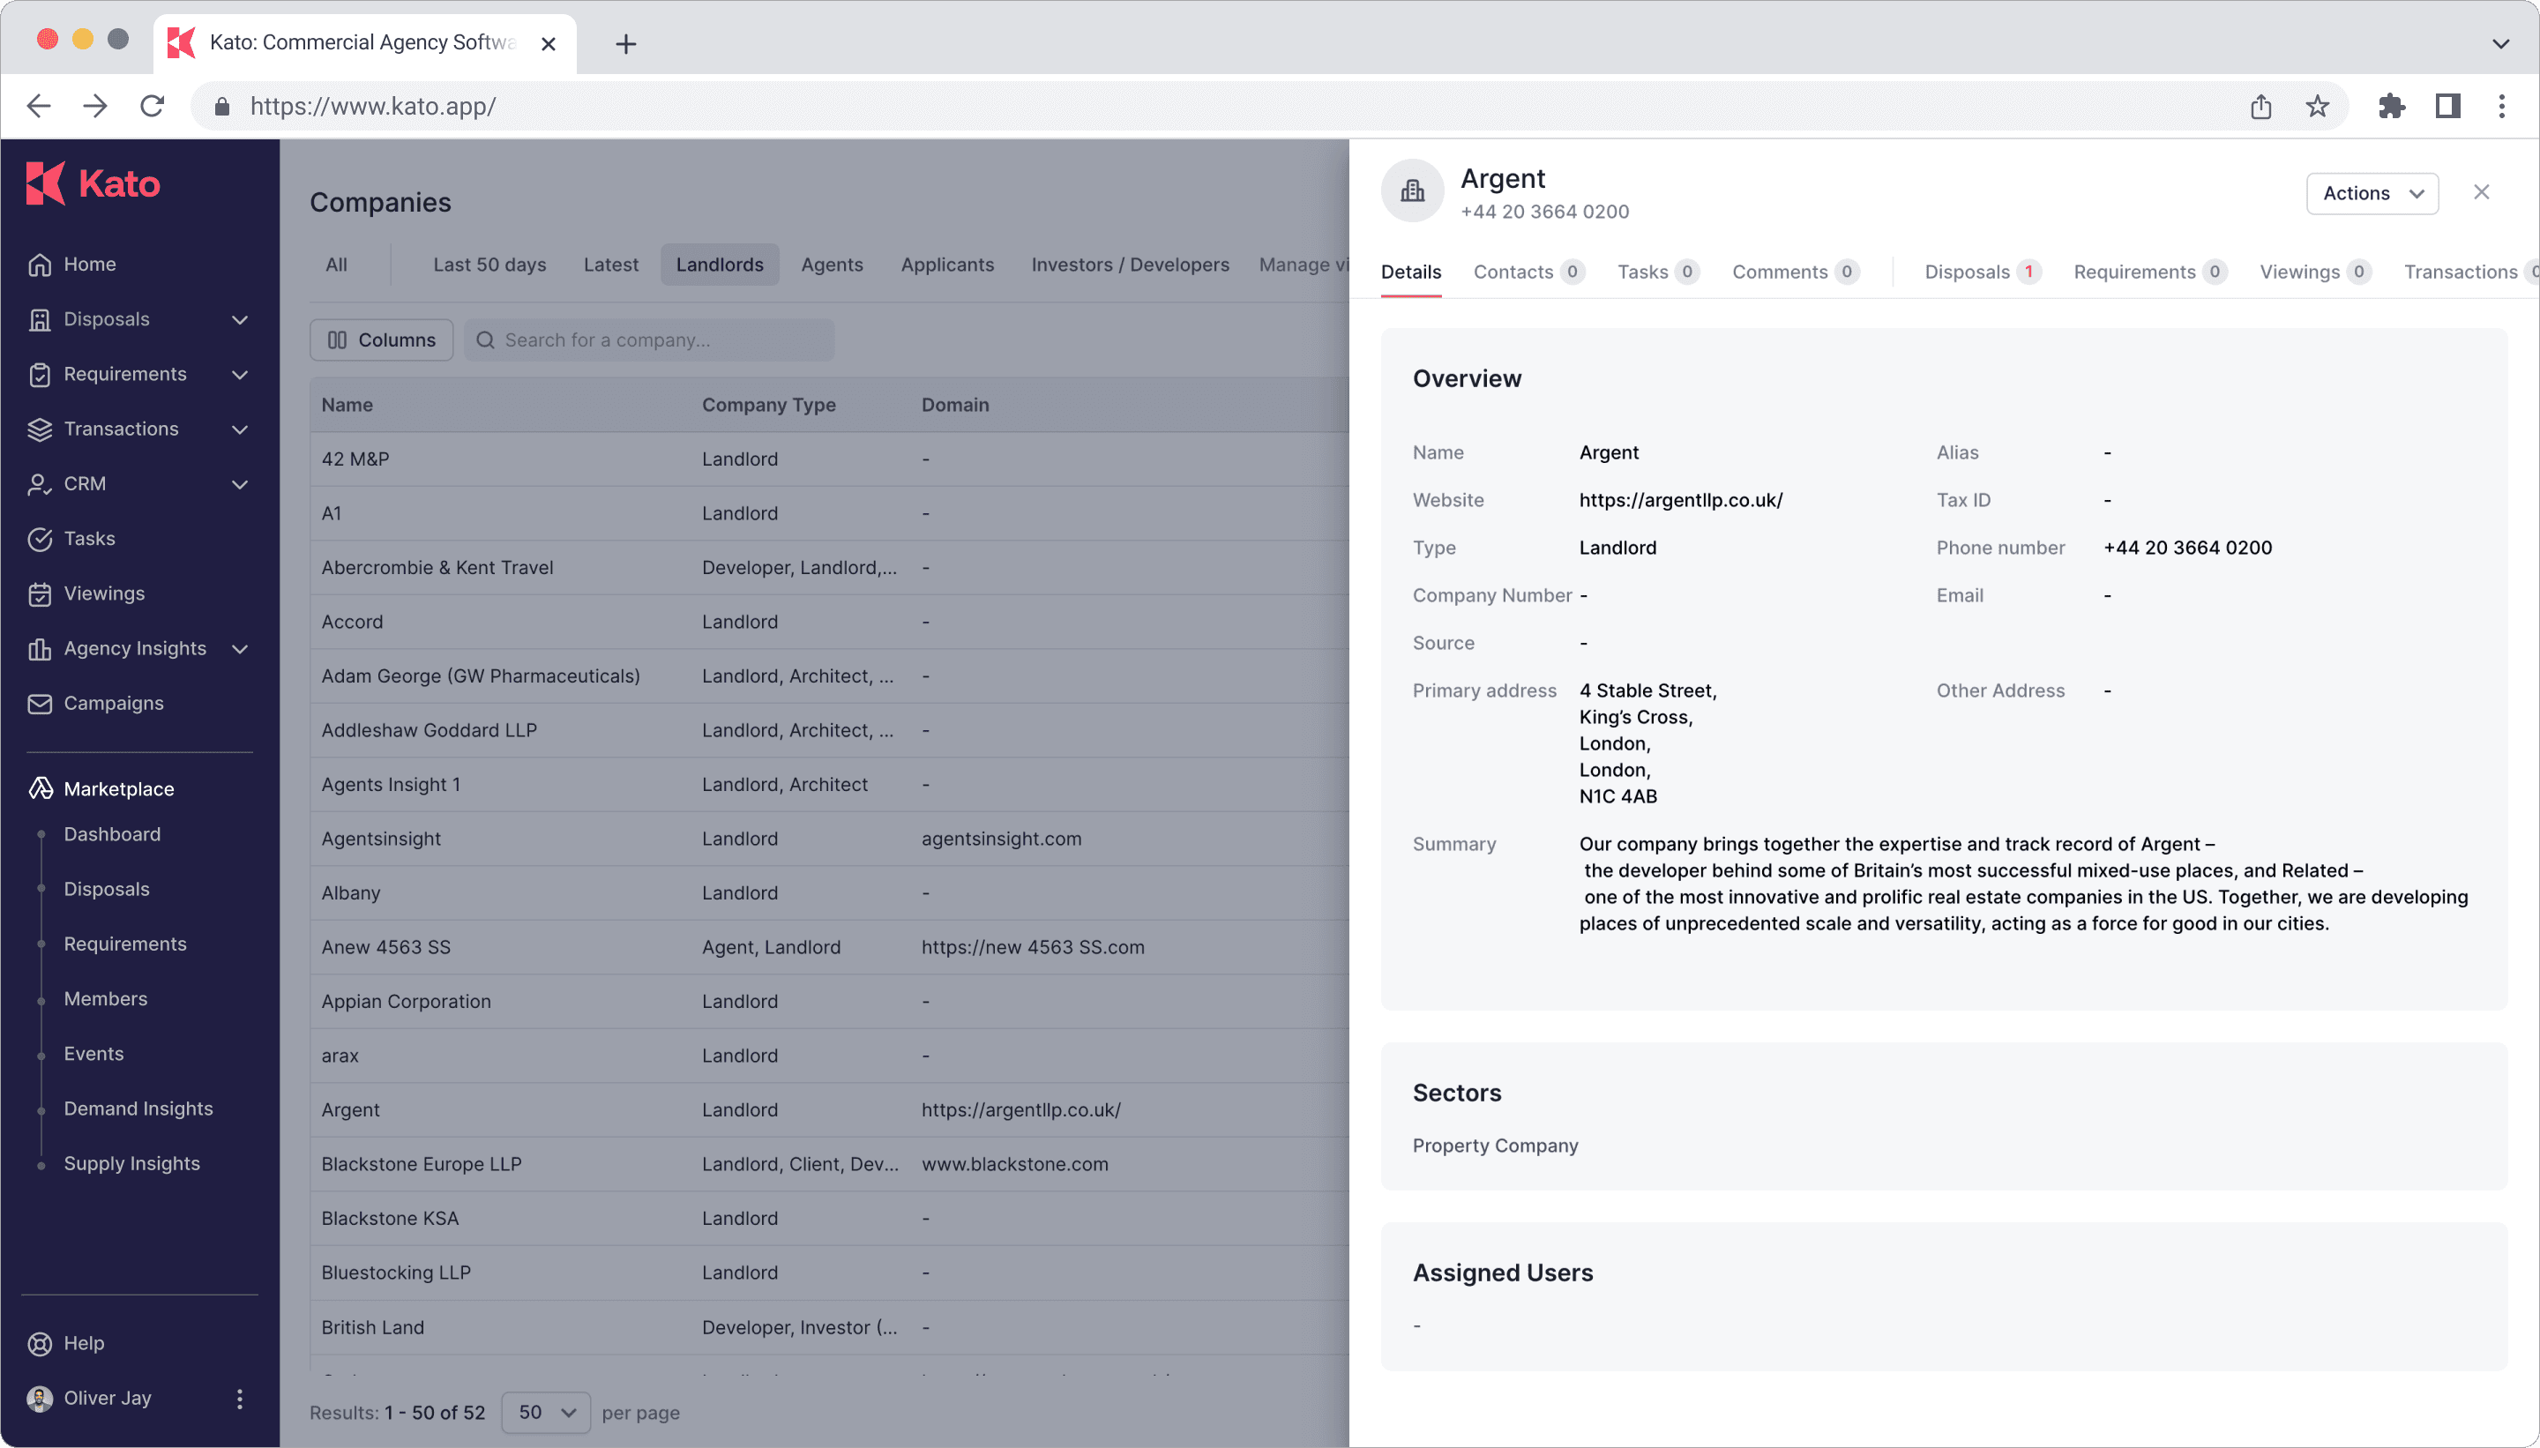Click the Argent company building icon
This screenshot has width=2540, height=1448.
pyautogui.click(x=1412, y=190)
